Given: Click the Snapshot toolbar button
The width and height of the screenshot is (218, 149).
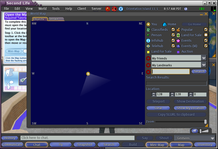Looking at the screenshot, I should click(x=85, y=145).
